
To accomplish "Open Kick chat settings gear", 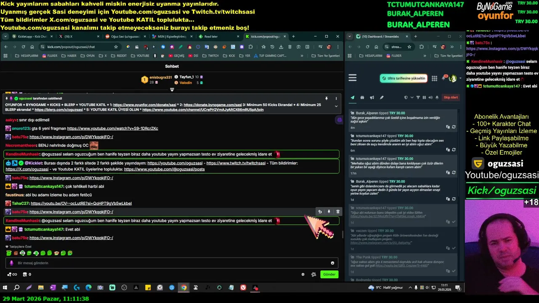I will click(303, 274).
